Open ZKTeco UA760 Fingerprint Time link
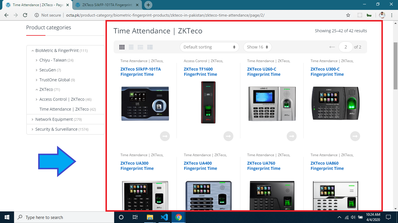This screenshot has width=398, height=223. coord(264,166)
